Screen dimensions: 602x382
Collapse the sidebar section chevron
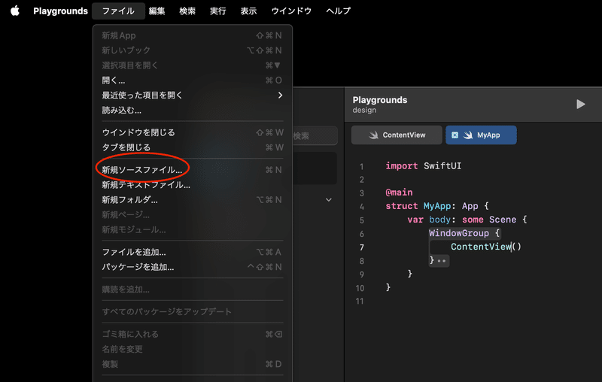pyautogui.click(x=329, y=200)
